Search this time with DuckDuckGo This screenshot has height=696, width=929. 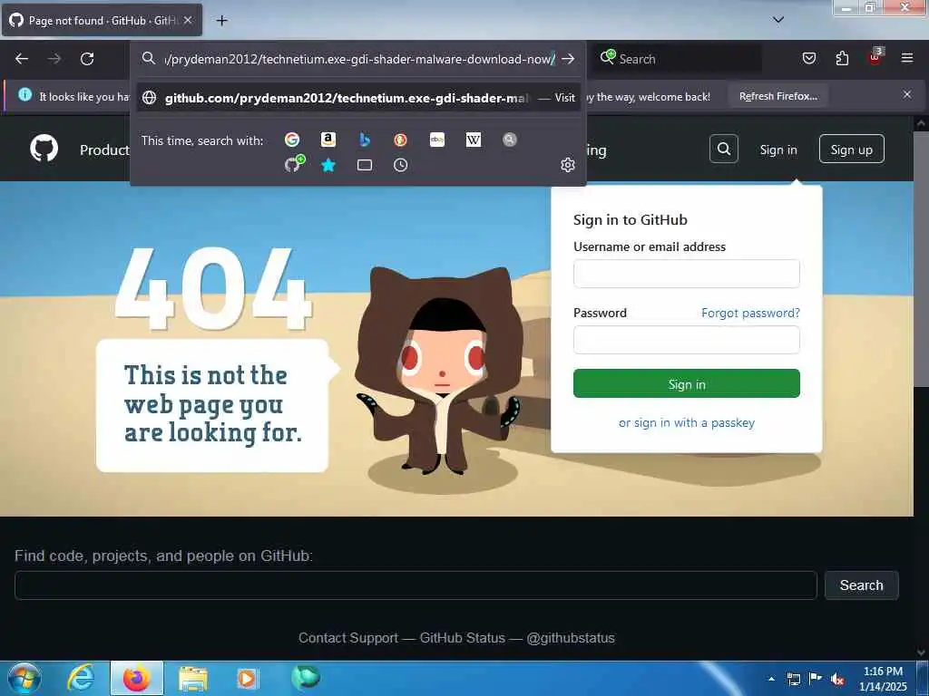(x=400, y=140)
